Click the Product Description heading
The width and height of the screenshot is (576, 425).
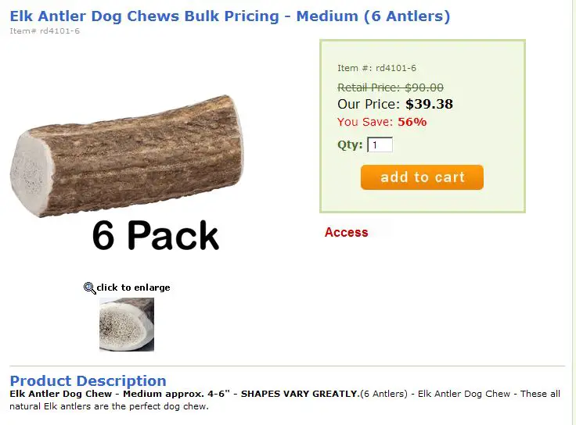click(x=88, y=380)
